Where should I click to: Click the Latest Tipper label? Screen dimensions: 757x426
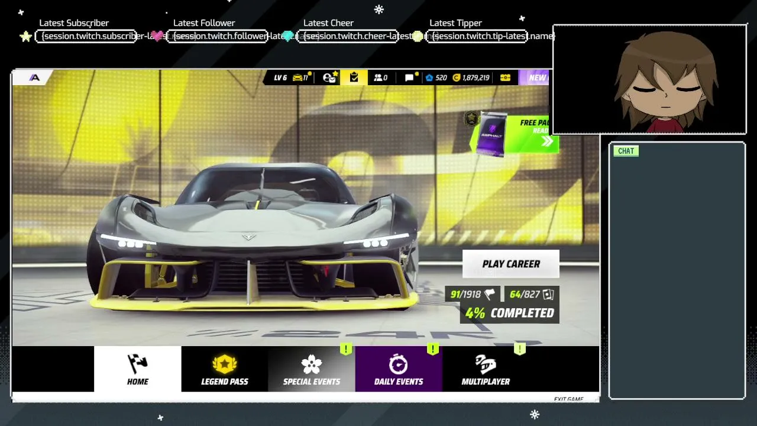(x=455, y=23)
